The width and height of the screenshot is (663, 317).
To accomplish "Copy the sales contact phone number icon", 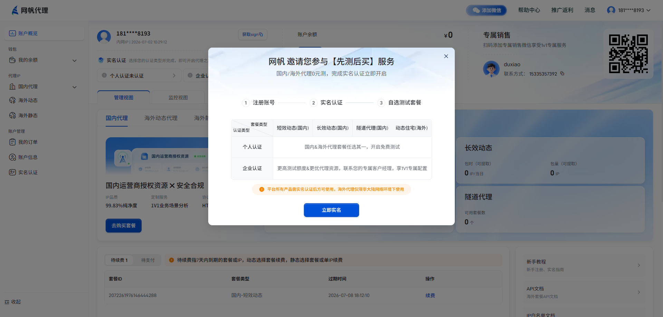I will point(562,73).
